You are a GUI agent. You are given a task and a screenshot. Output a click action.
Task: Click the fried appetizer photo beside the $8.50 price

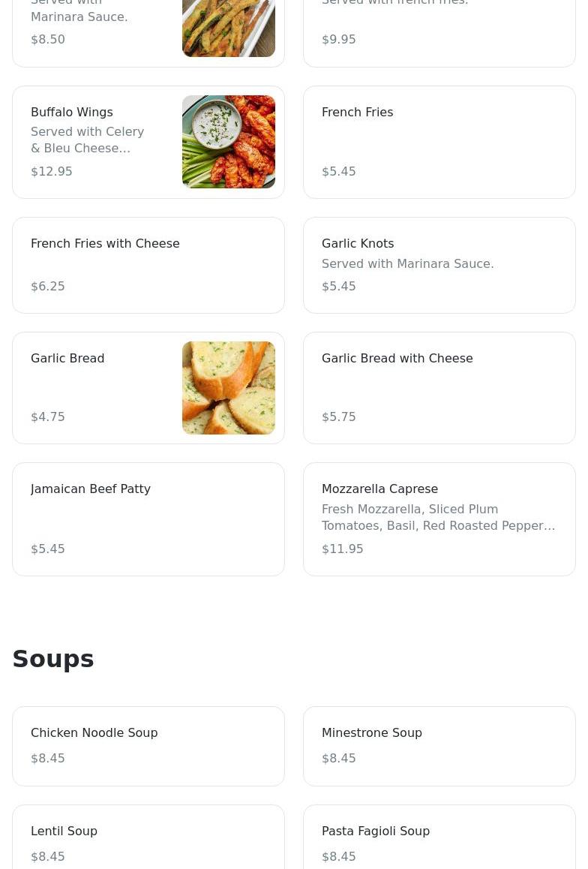228,29
